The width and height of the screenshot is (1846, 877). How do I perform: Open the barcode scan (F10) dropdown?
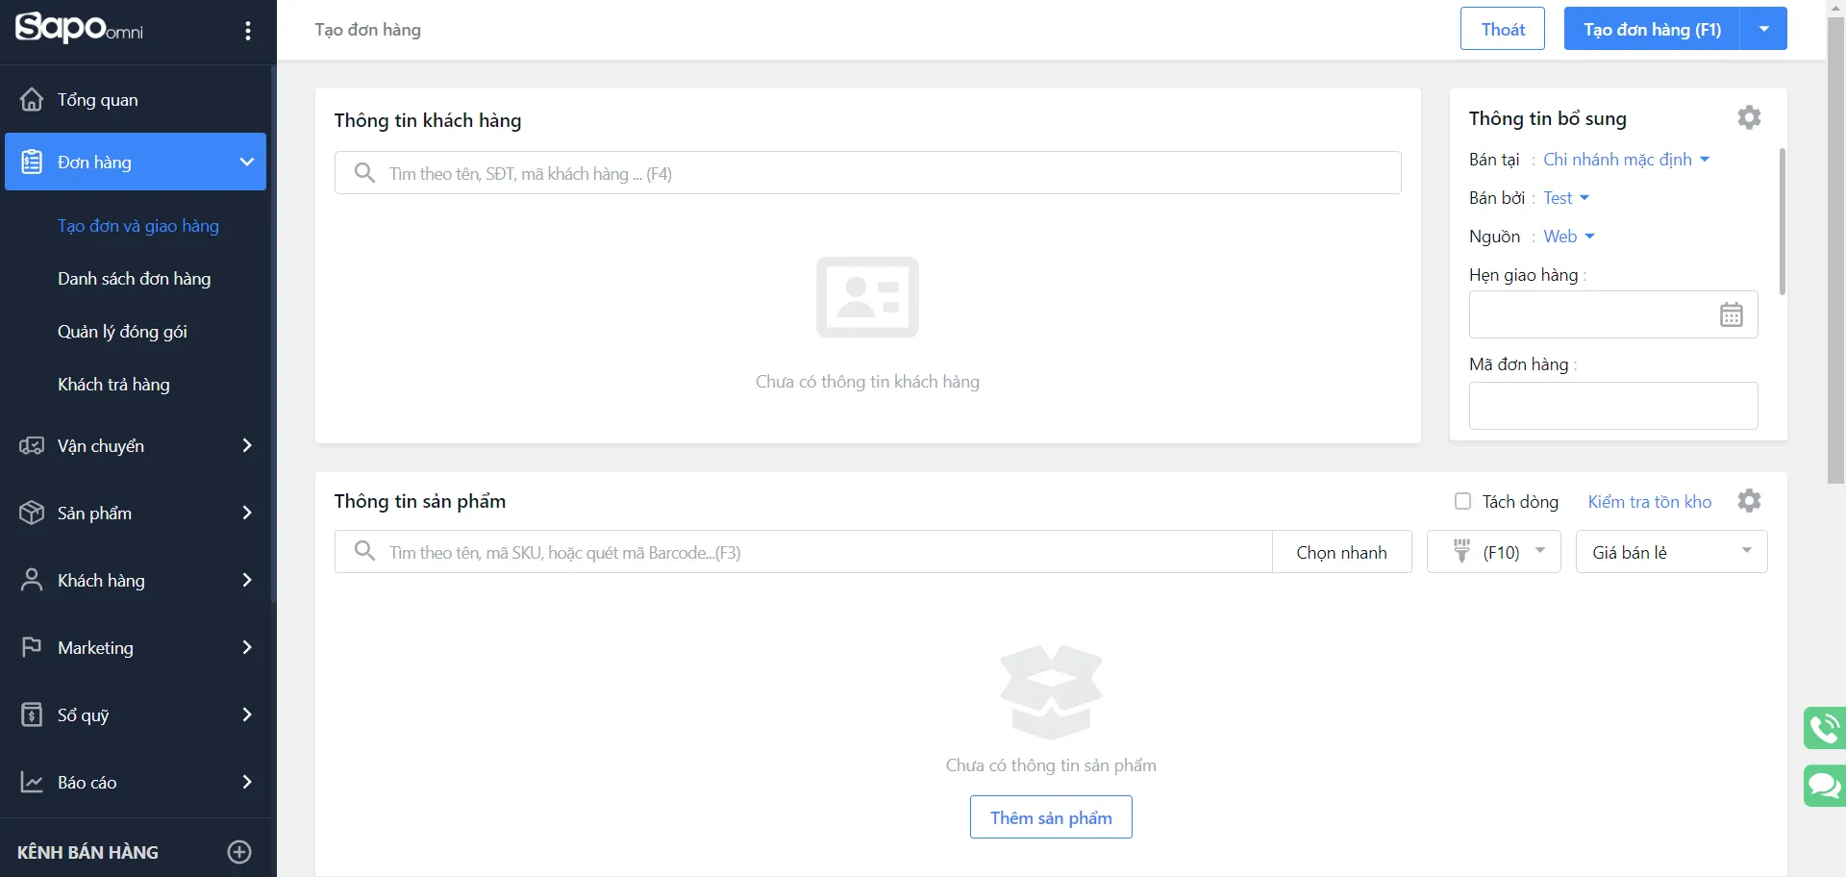click(1493, 552)
